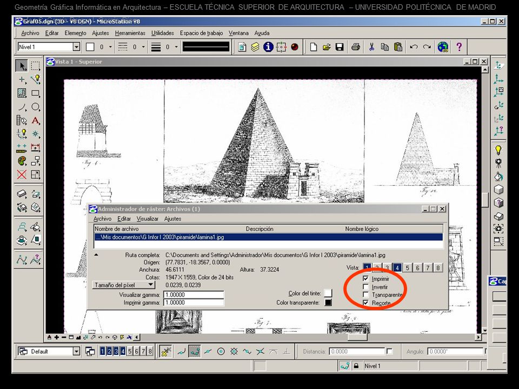
Task: Open Editar menu in Administrador de ráster
Action: pyautogui.click(x=124, y=219)
